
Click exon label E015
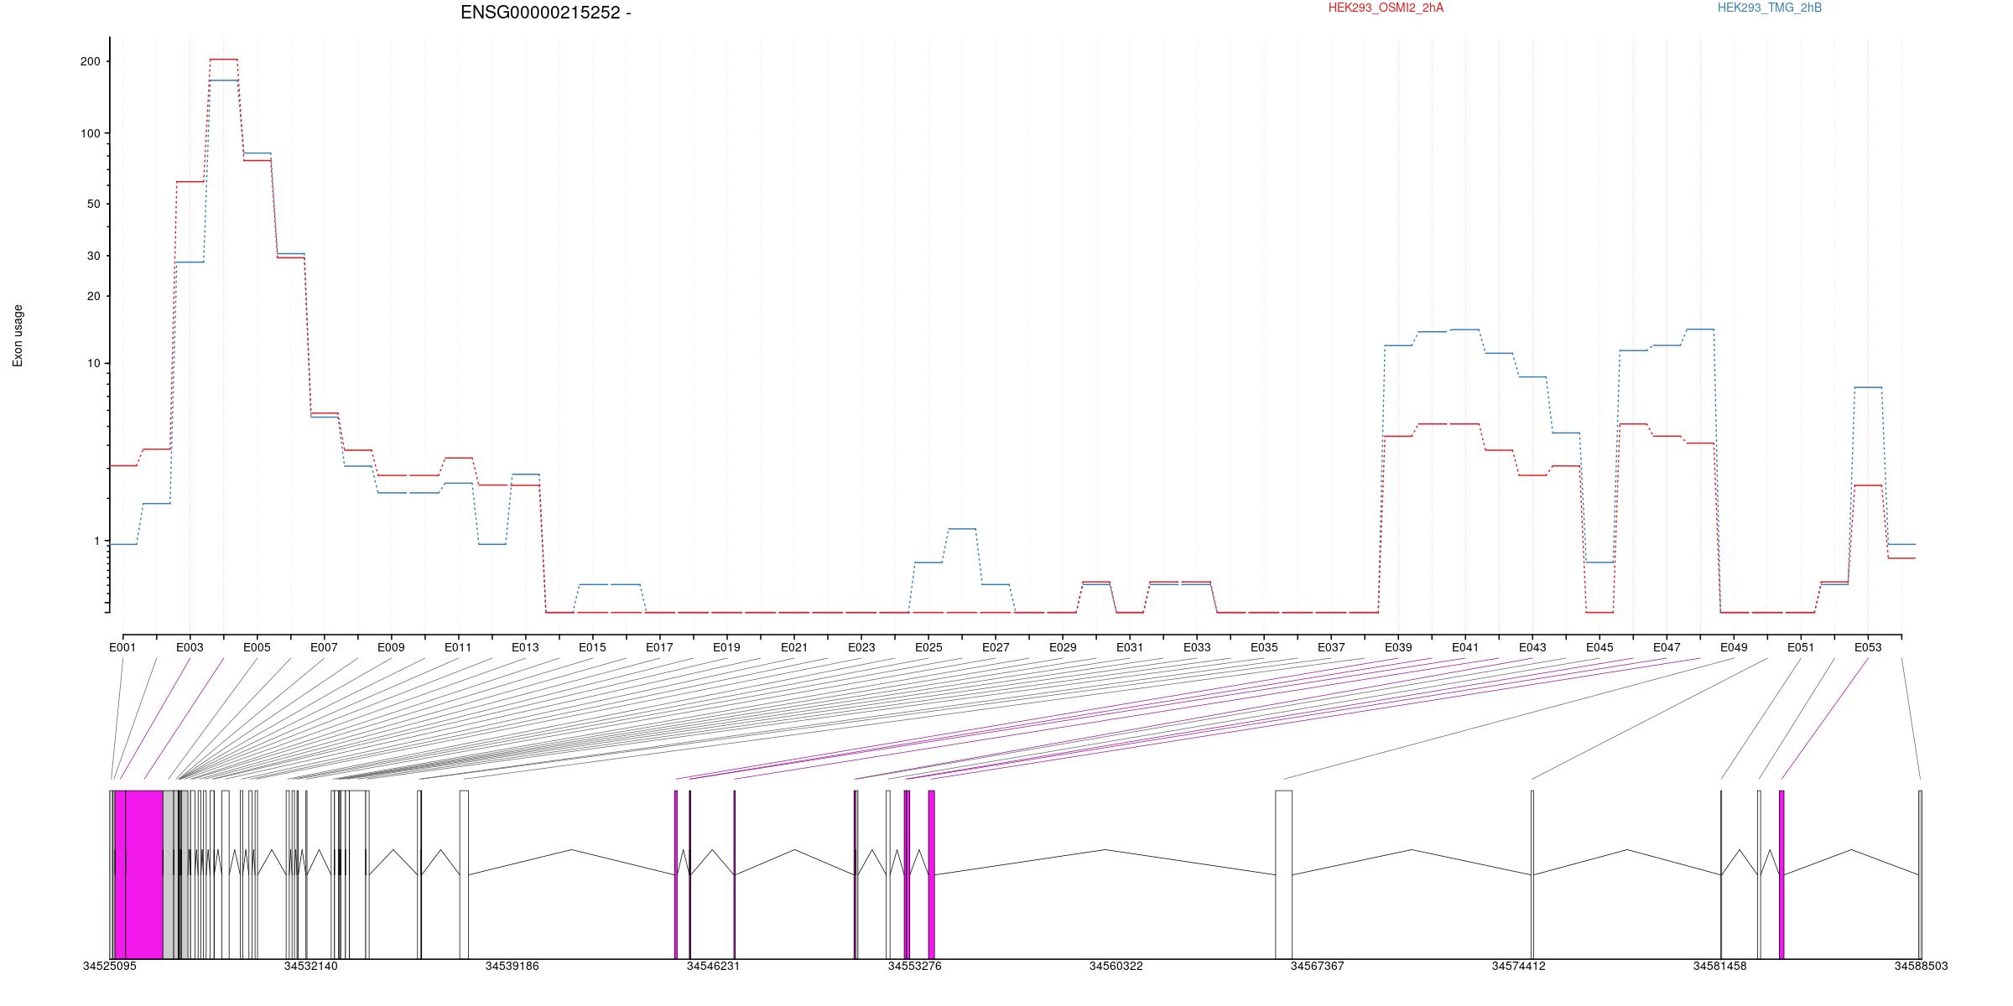(x=592, y=647)
